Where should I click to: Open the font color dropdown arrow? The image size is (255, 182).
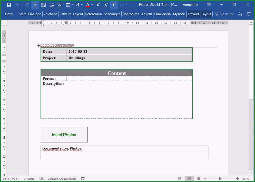pos(92,5)
